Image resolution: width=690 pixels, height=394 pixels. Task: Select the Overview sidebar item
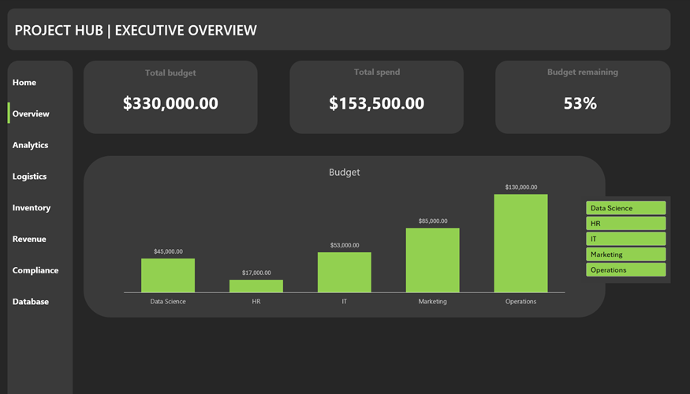point(31,114)
